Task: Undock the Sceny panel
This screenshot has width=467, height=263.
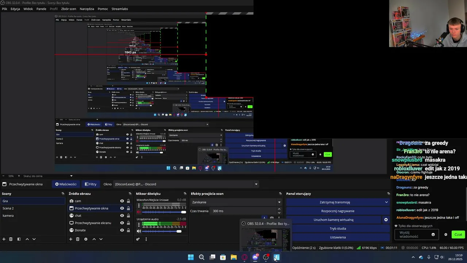Action: click(63, 194)
